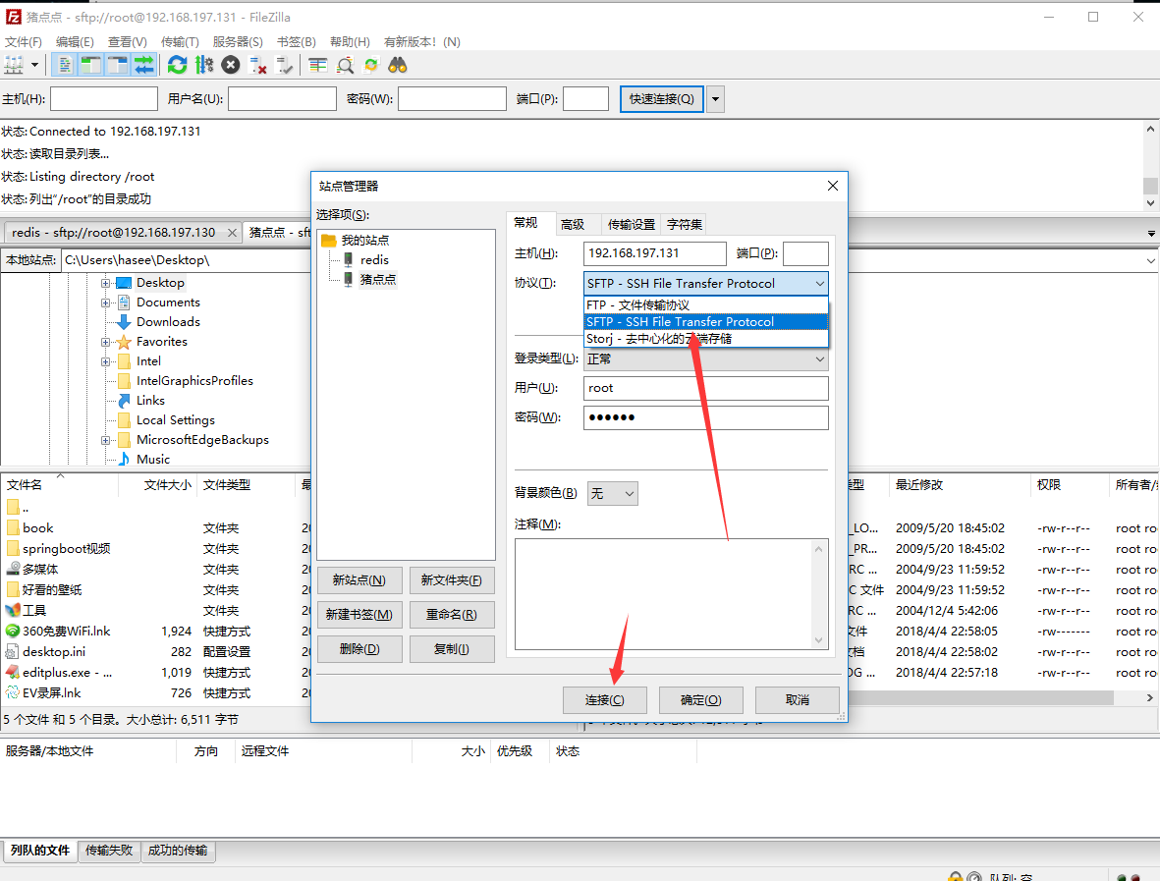Focus the Site Manager 用户 field
The width and height of the screenshot is (1160, 881).
click(x=706, y=388)
